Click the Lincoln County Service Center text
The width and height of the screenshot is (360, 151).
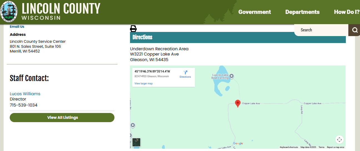pos(38,42)
